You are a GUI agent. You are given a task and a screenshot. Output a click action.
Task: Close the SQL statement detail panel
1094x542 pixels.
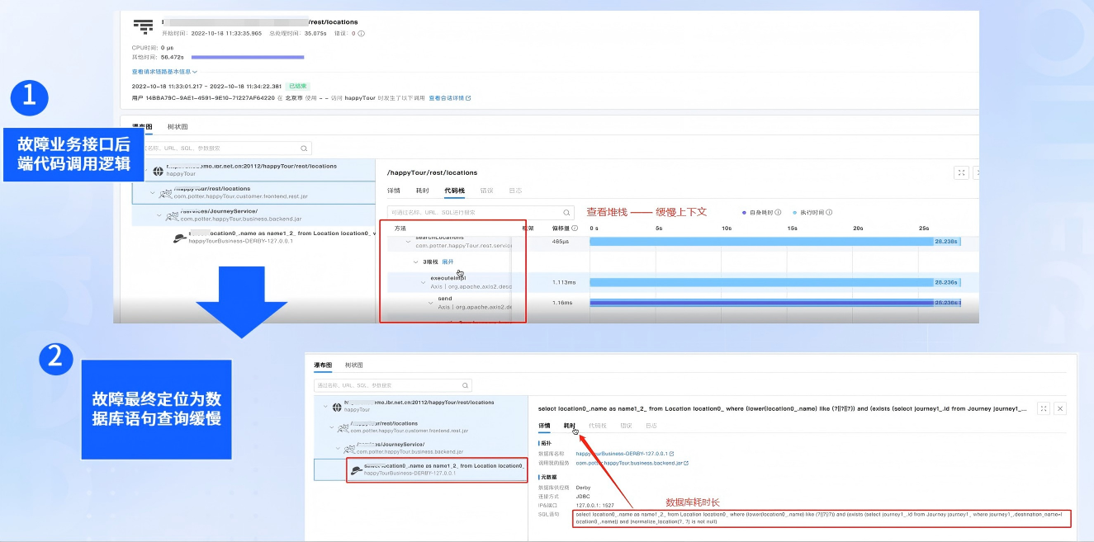tap(1061, 408)
